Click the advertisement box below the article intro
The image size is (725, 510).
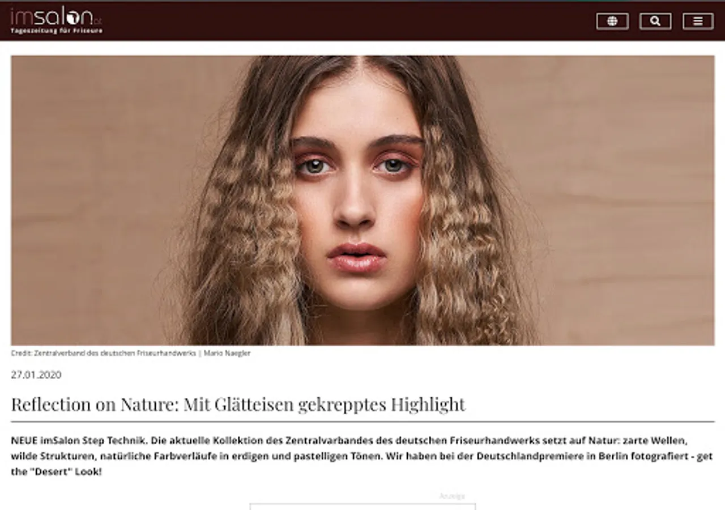point(362,507)
